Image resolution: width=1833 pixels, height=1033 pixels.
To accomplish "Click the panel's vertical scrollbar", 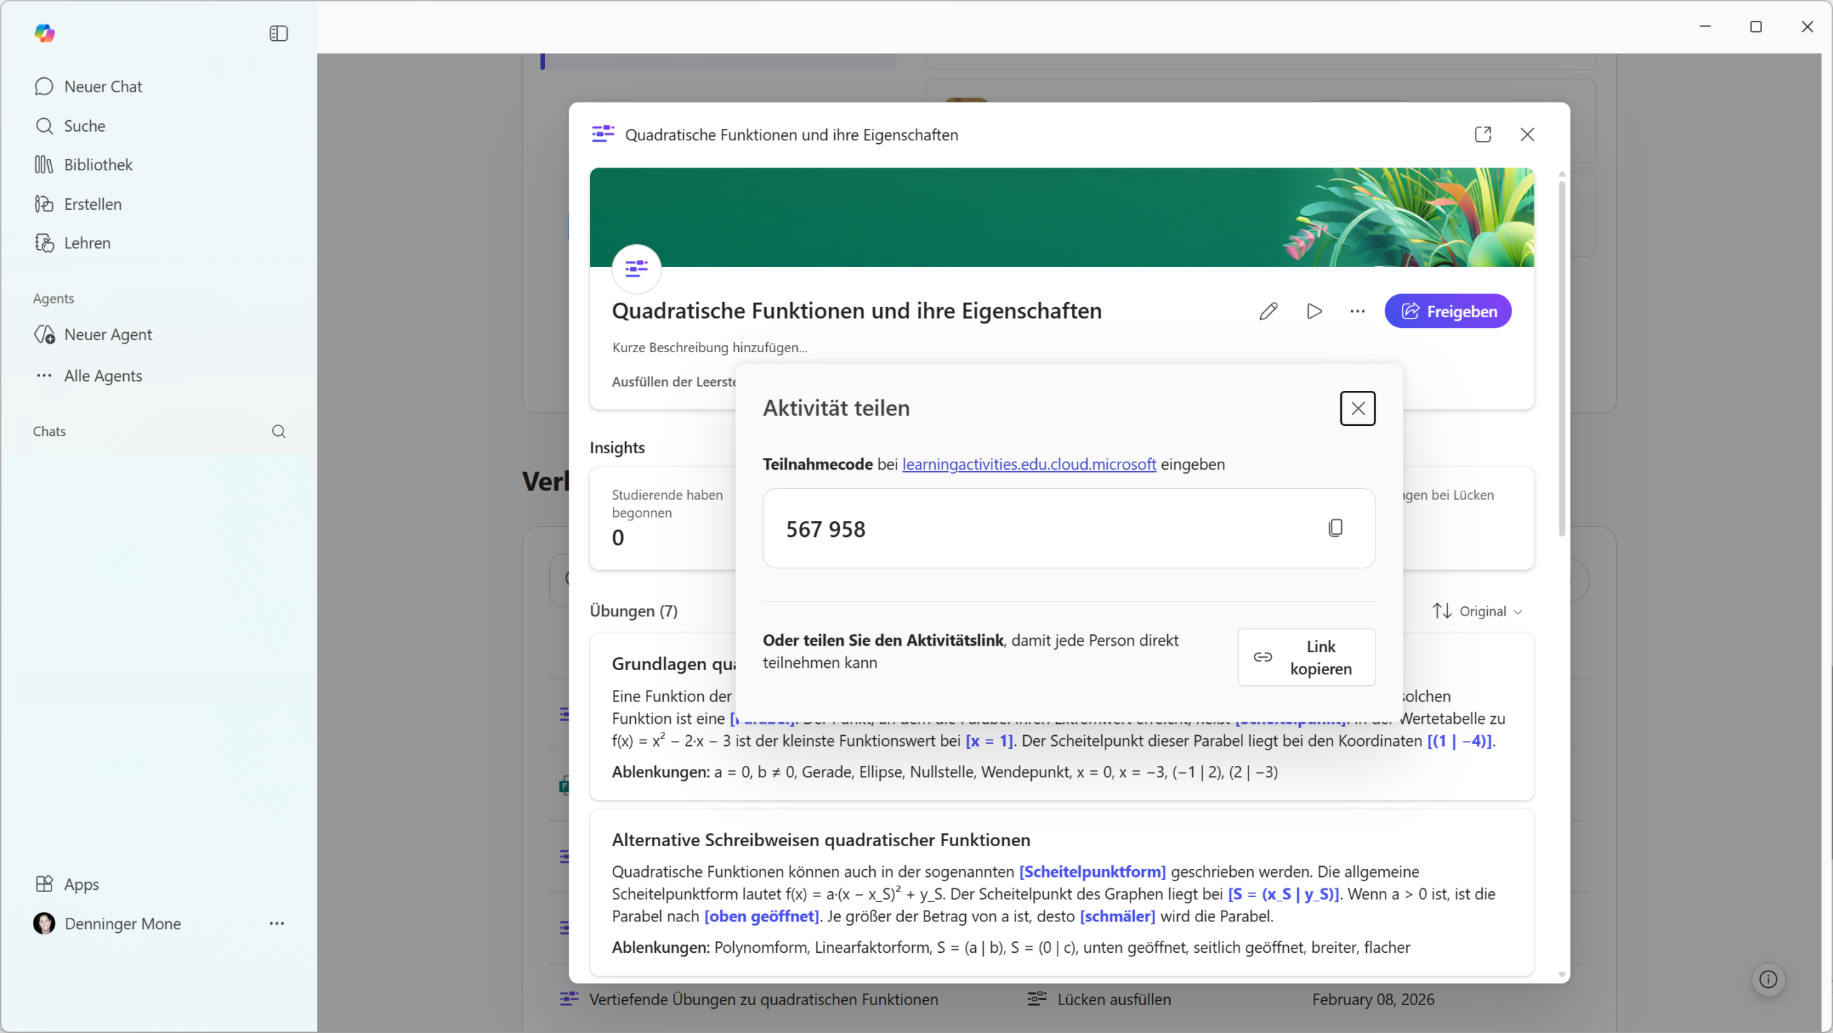I will [1562, 358].
